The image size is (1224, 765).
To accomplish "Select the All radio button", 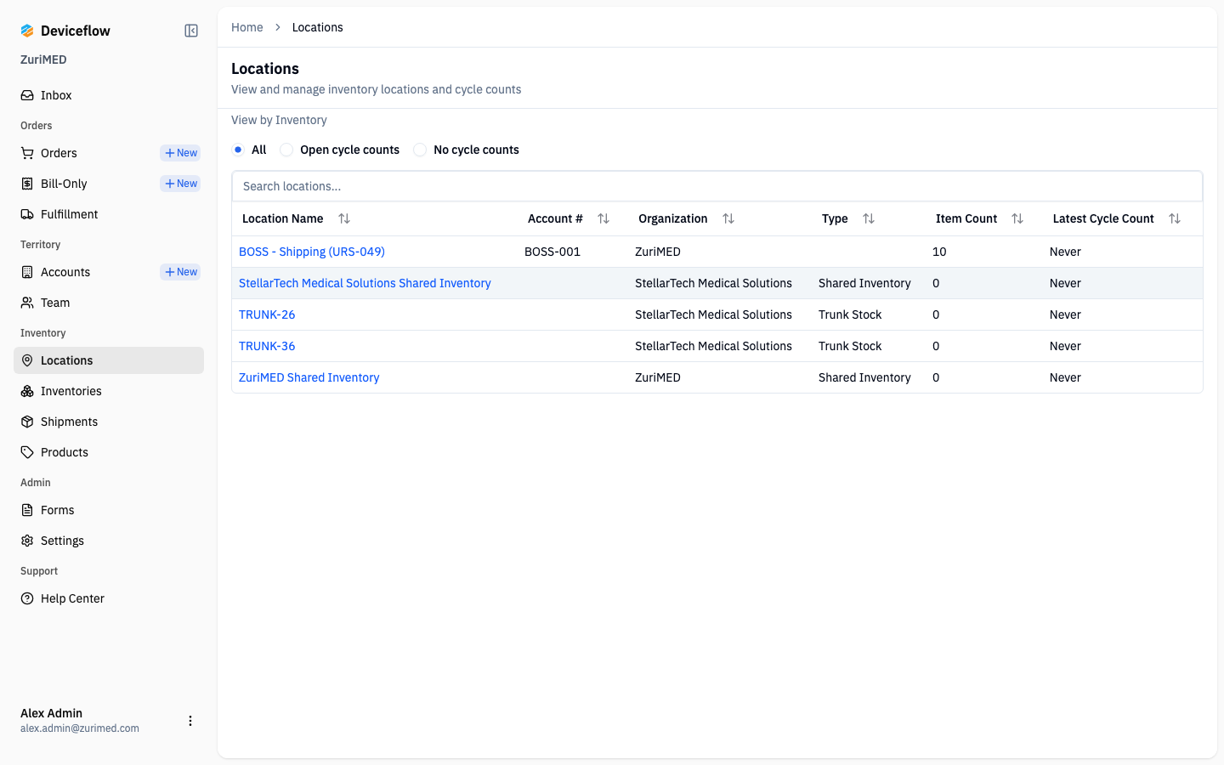I will [x=238, y=150].
